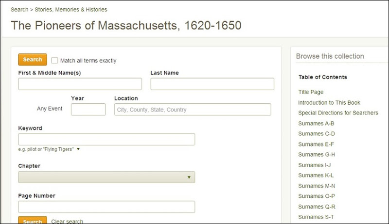Click the Keyword text field

[106, 140]
